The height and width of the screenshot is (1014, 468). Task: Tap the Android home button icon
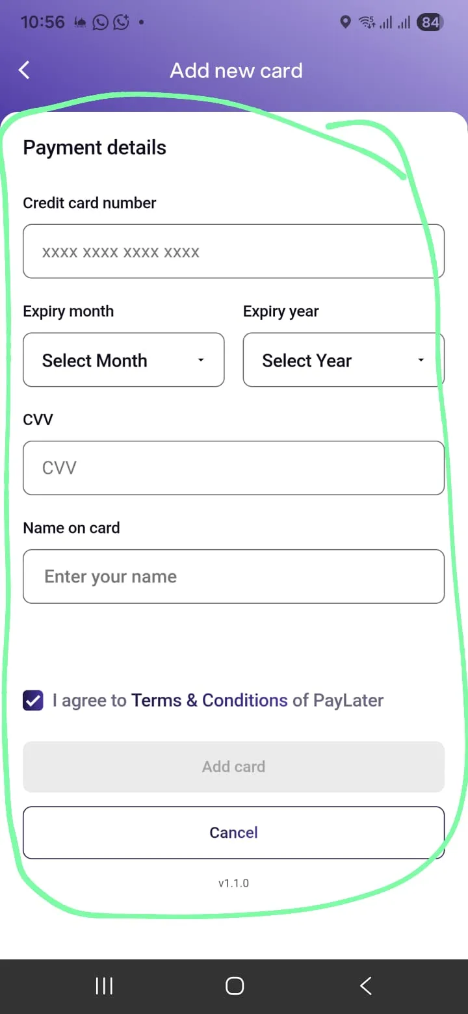[235, 986]
